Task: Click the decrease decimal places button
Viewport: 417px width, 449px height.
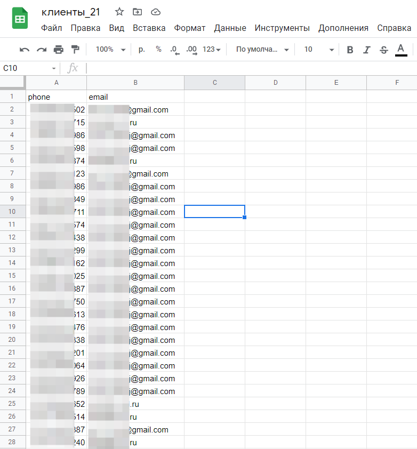Action: 174,50
